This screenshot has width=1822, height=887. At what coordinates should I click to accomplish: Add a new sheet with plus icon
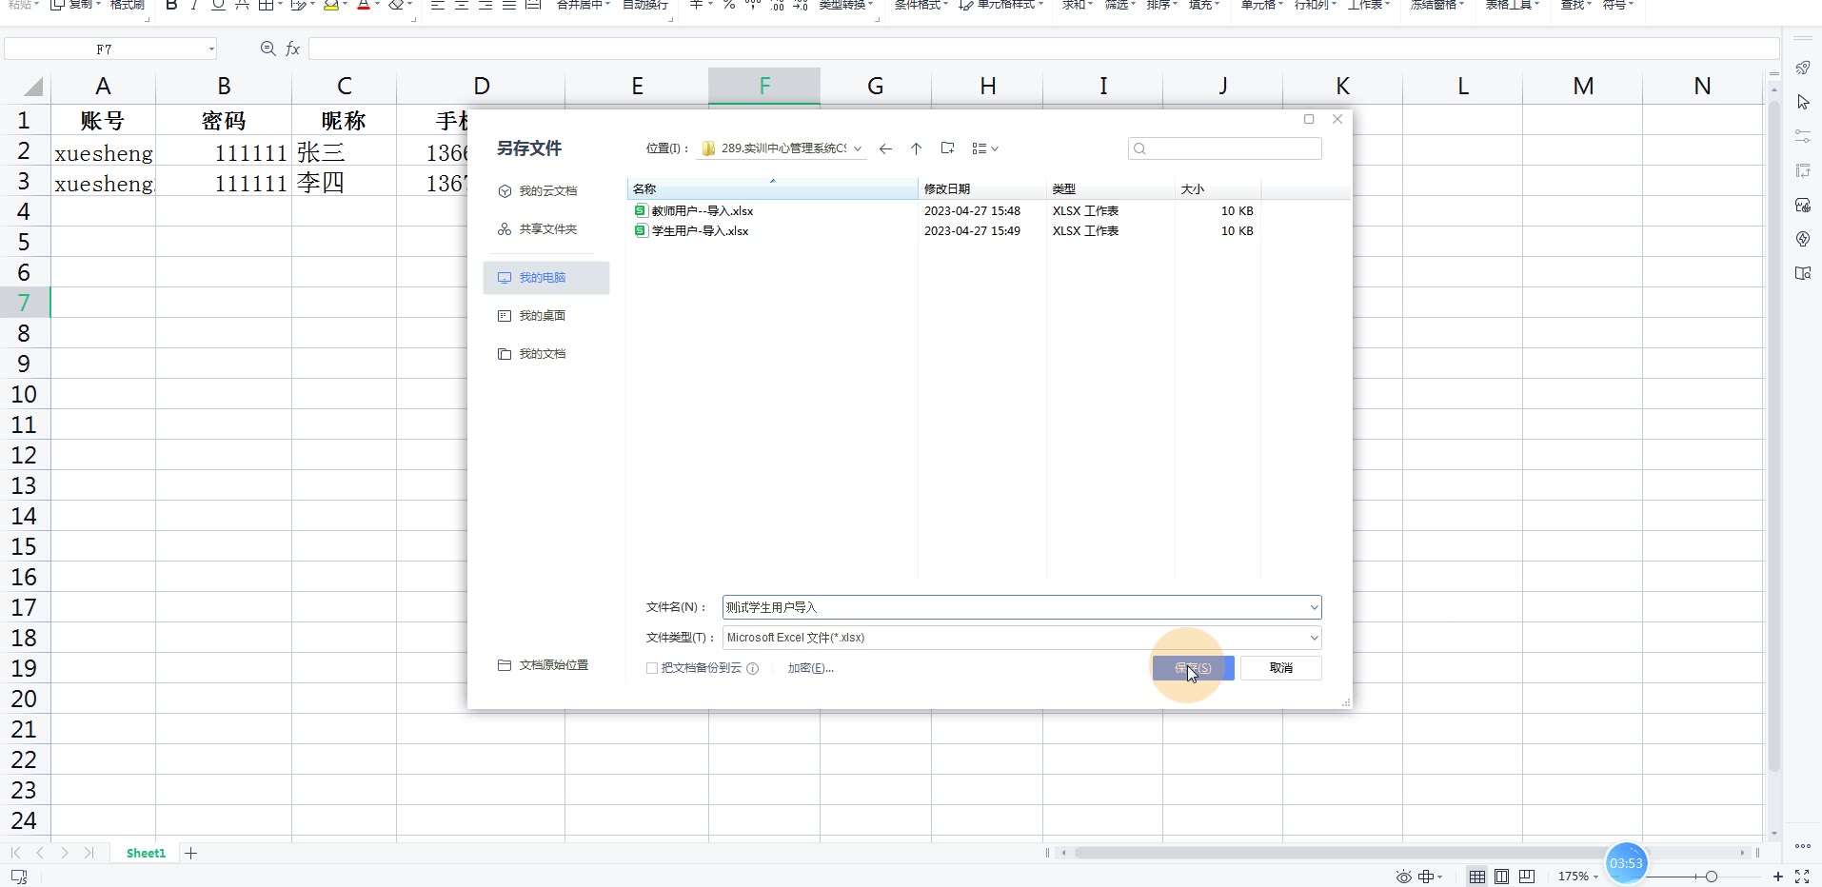pyautogui.click(x=190, y=853)
